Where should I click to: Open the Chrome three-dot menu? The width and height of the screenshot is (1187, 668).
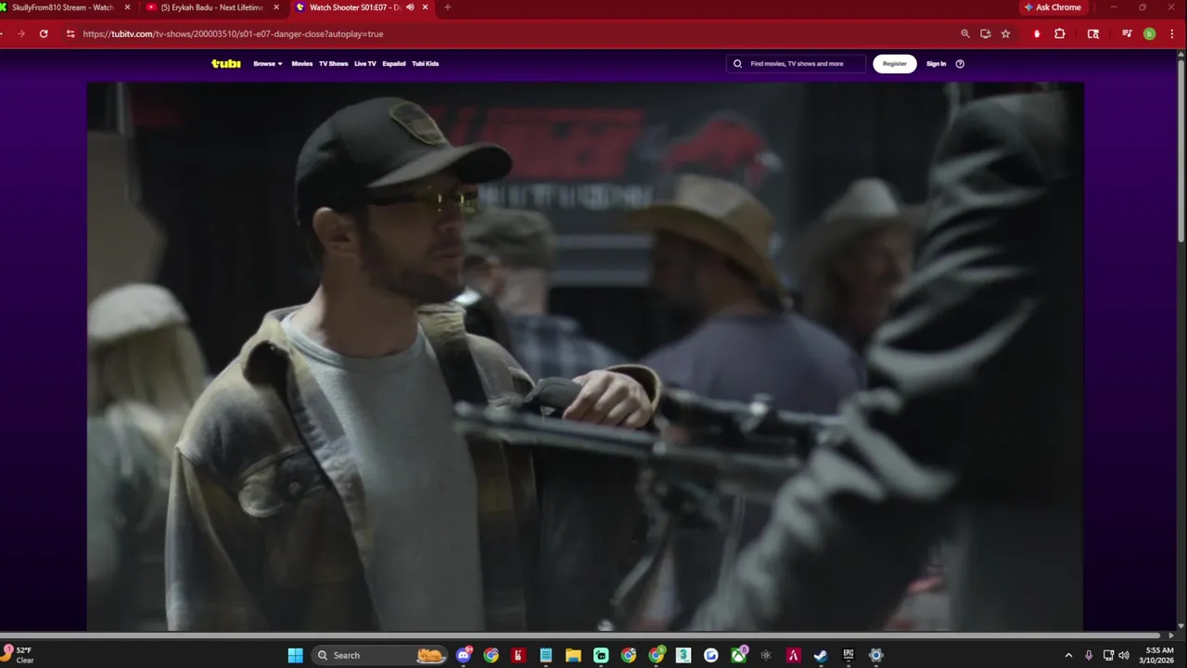tap(1170, 33)
